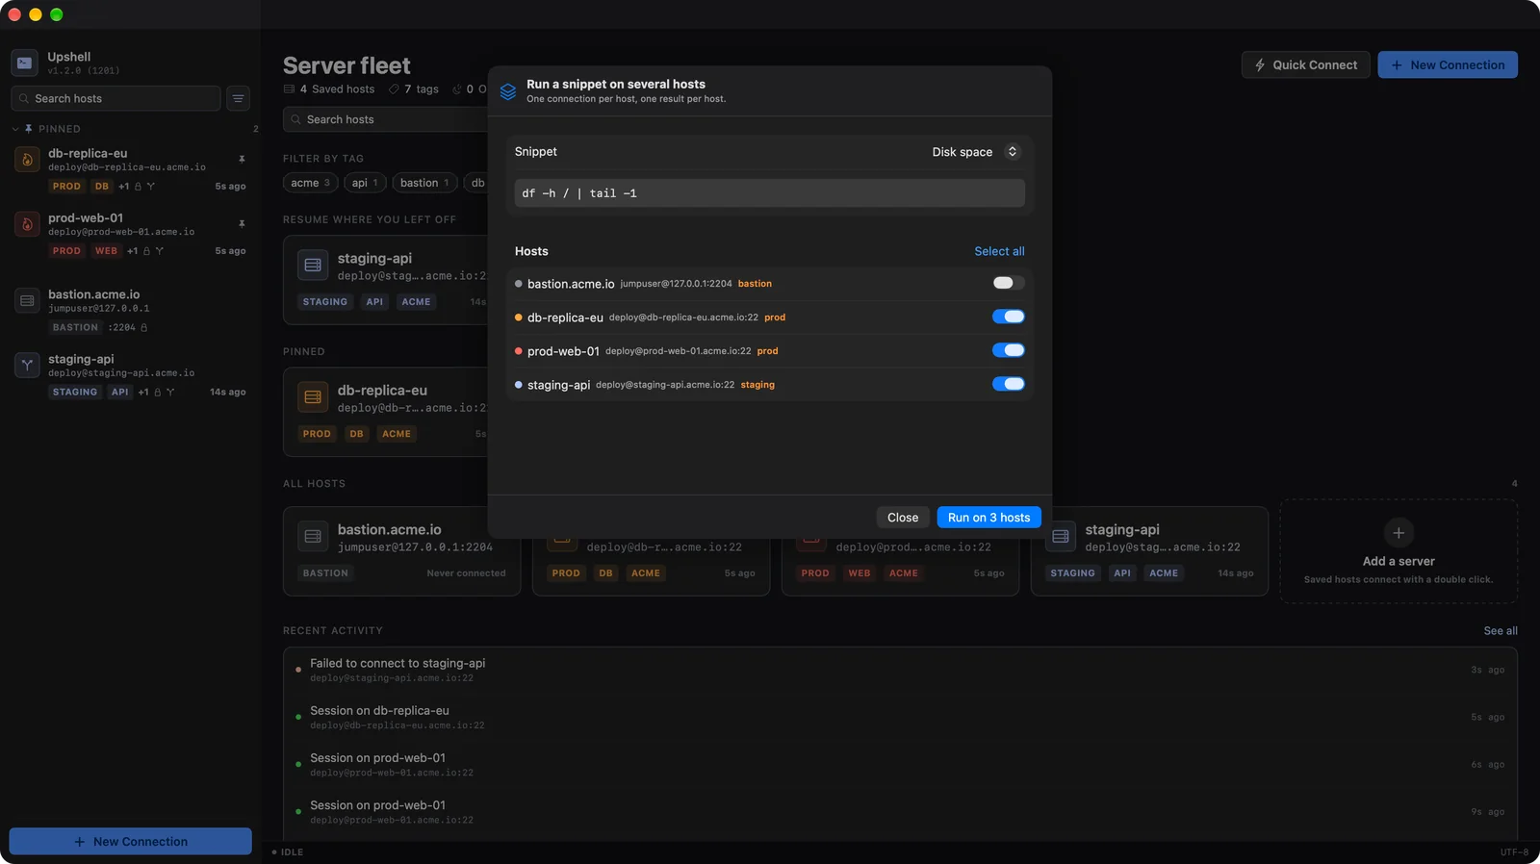Unpin db-replica-eu using its pin icon

[x=242, y=159]
